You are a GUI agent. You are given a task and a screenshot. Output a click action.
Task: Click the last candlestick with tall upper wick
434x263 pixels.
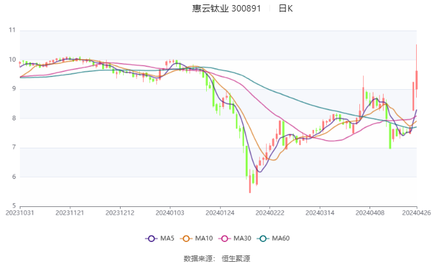[x=416, y=80]
